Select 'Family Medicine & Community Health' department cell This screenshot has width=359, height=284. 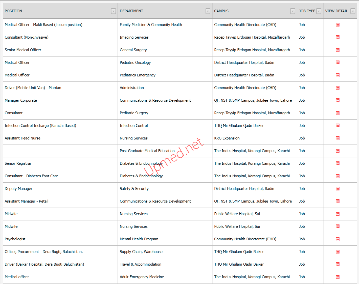[x=165, y=25]
